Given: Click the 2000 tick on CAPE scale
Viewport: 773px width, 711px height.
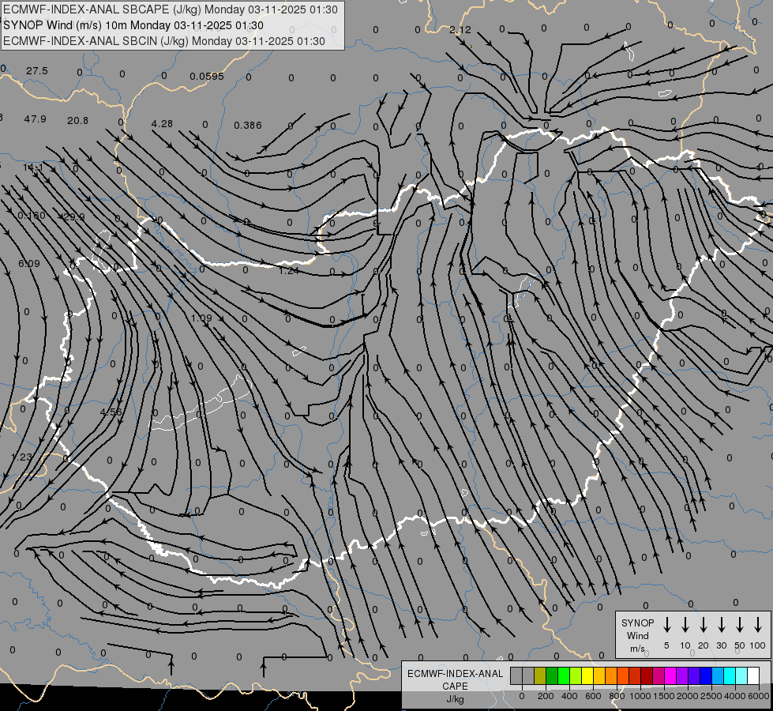Looking at the screenshot, I should 687,696.
